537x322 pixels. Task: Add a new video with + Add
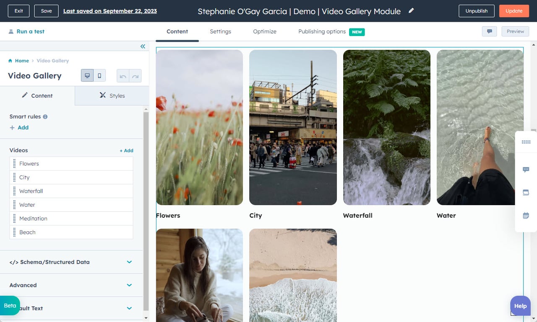(126, 151)
